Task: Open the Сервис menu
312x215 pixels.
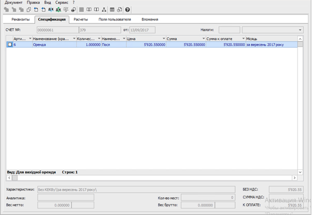Action: (62, 2)
